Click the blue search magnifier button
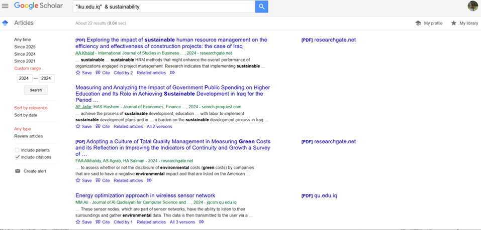This screenshot has height=230, width=481. [x=261, y=7]
